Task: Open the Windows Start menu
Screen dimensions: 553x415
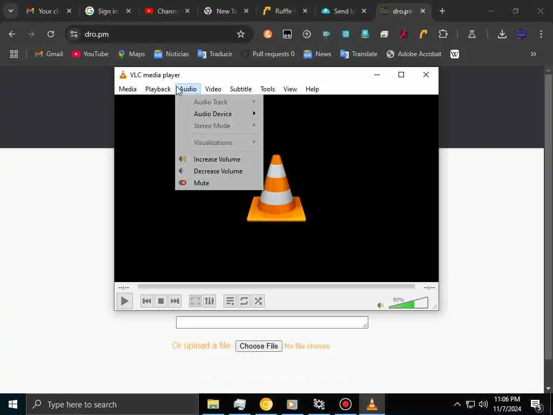Action: [13, 404]
